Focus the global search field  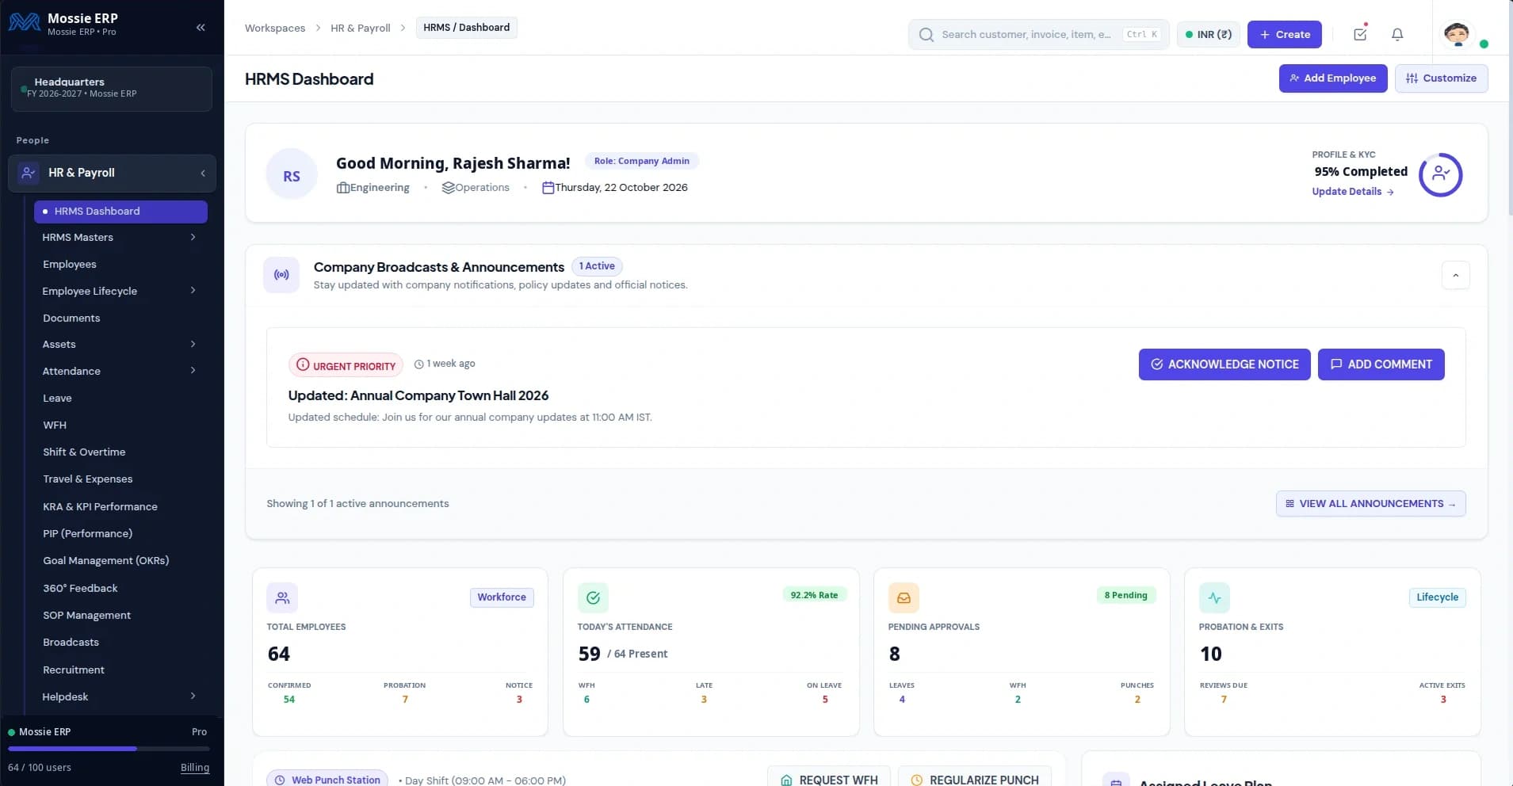click(1038, 35)
